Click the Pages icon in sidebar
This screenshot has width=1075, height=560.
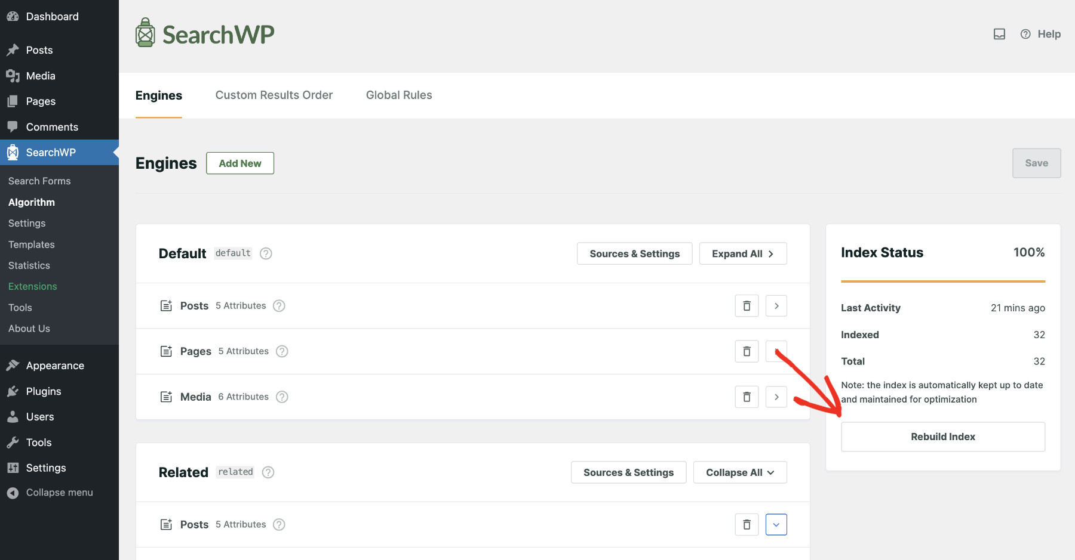(x=13, y=101)
